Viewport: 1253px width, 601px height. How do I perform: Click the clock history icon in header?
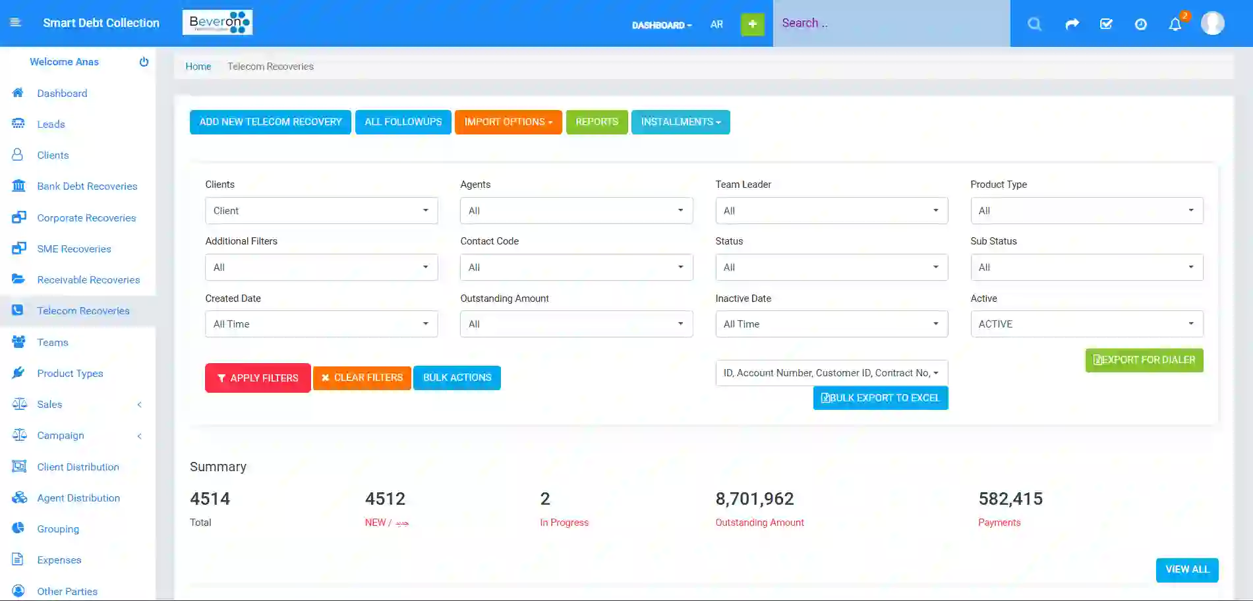(1140, 24)
